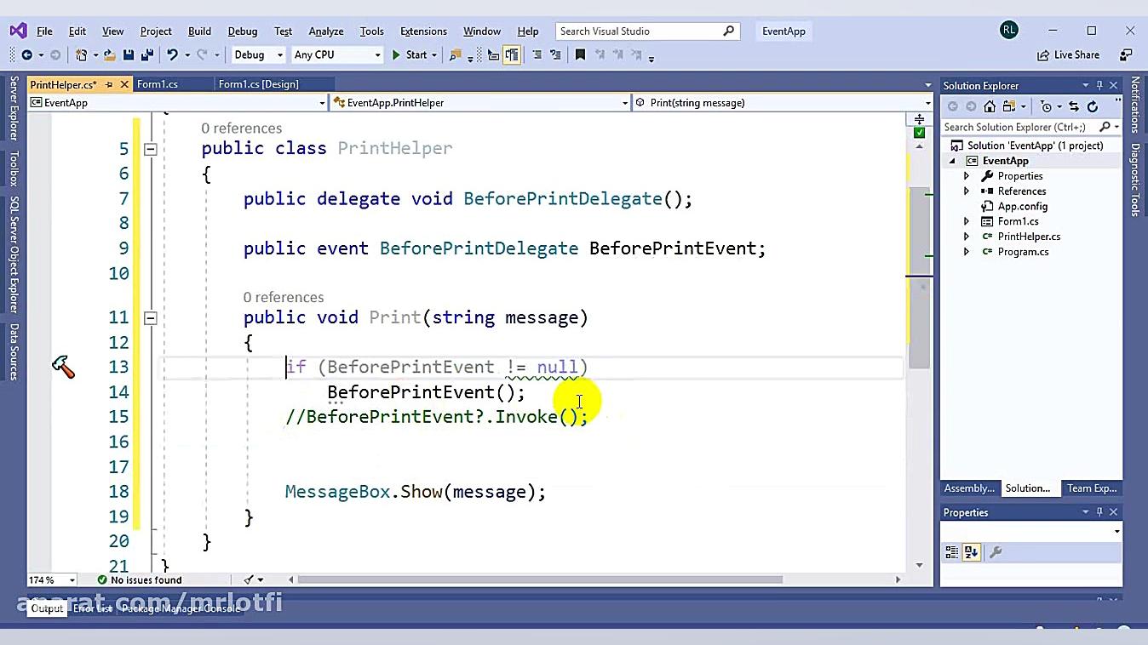The image size is (1148, 645).
Task: Refresh the Solution Explorer
Action: (1093, 106)
